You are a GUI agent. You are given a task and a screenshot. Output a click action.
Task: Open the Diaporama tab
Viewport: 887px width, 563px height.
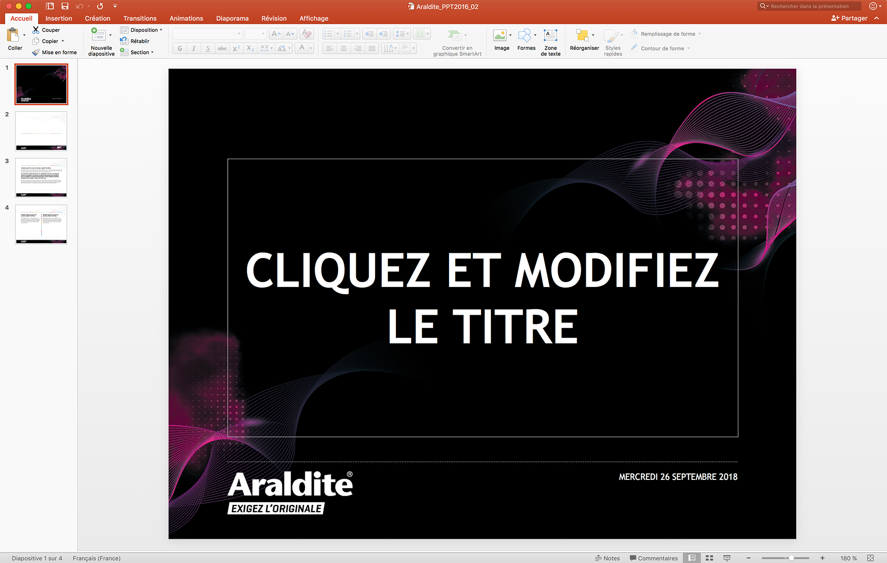(x=232, y=18)
